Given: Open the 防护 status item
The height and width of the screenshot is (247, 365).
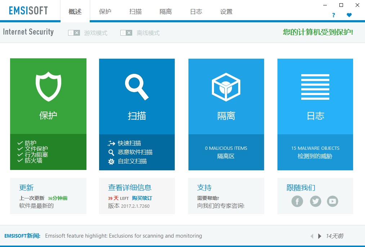Looking at the screenshot, I should (x=27, y=143).
